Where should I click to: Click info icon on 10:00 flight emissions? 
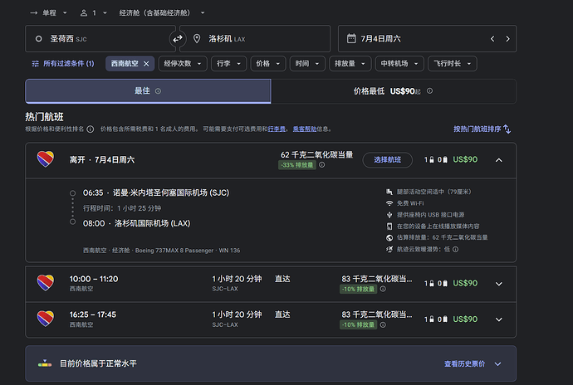point(383,289)
